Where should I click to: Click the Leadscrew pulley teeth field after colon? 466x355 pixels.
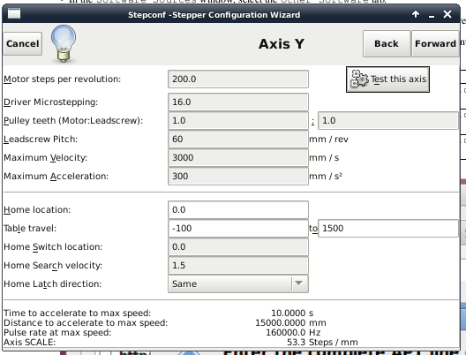[388, 121]
